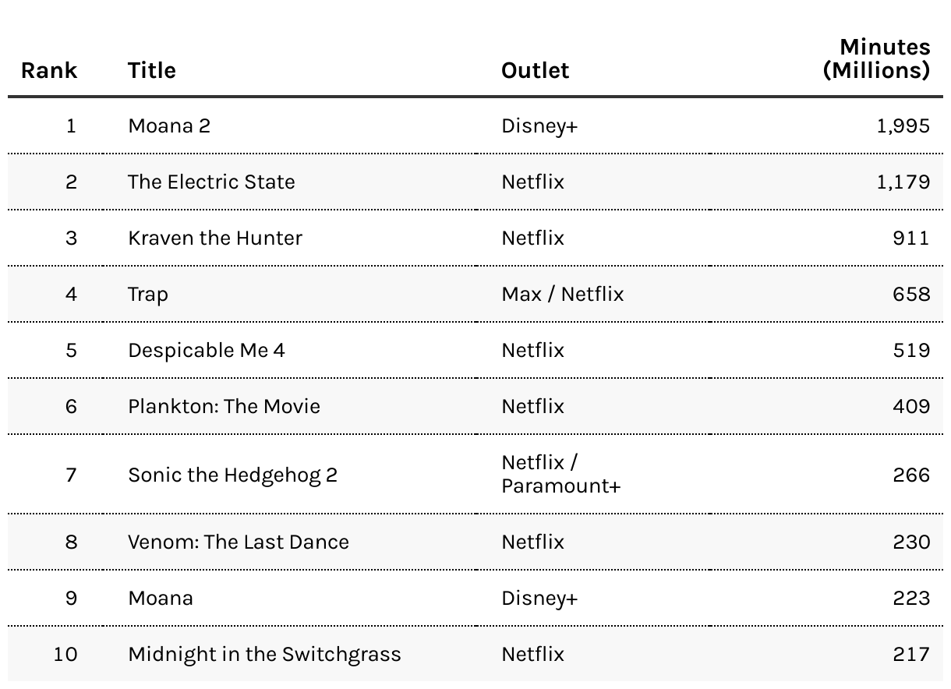Select the rank 9 Moana title
Screen dimensions: 951x689
click(x=161, y=598)
